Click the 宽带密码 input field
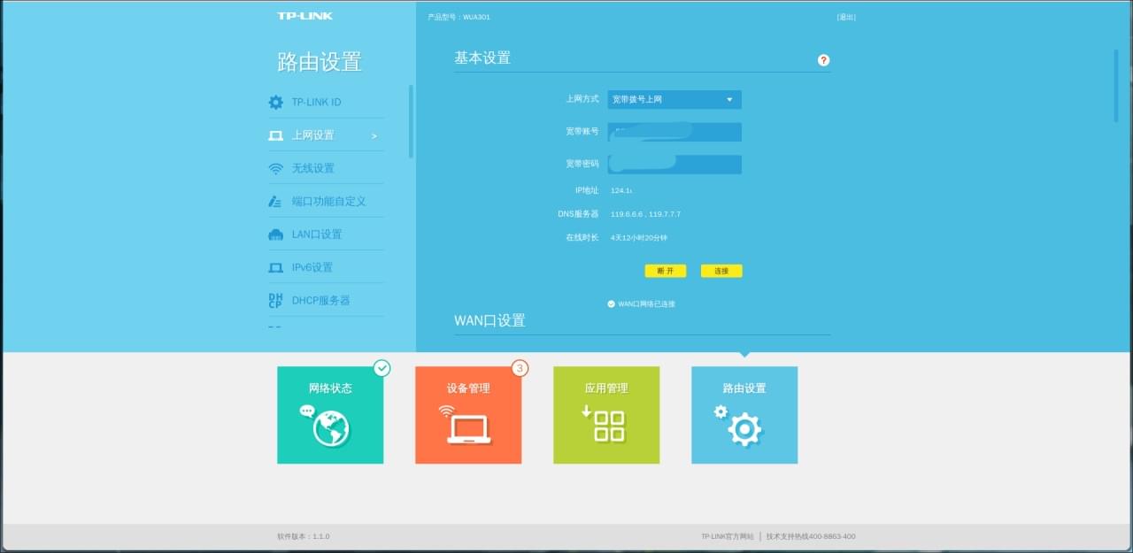Screen dimensions: 1133x553 tap(674, 165)
